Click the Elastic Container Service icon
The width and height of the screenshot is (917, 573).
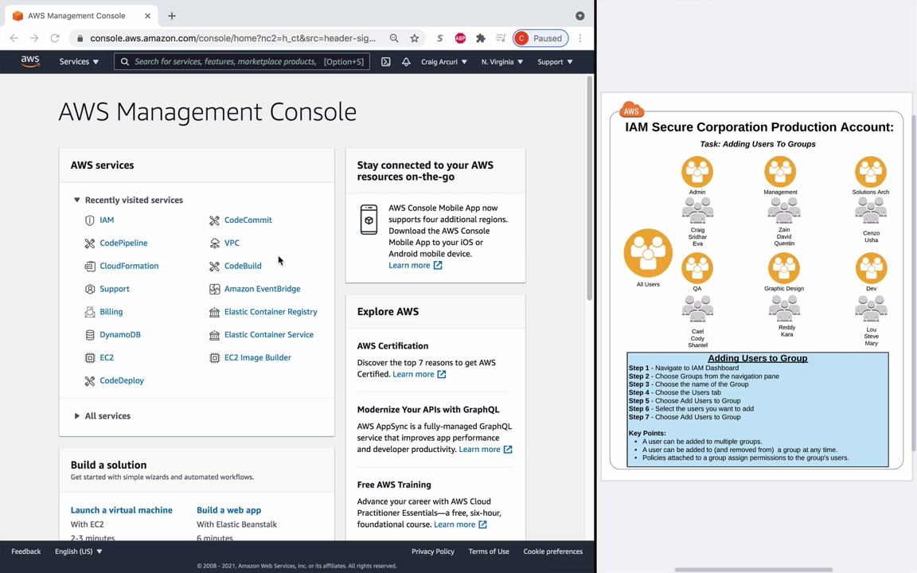[215, 335]
